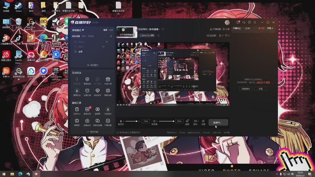The image size is (315, 177).
Task: Open microphone options arrow beside mic icon
Action: [123, 121]
